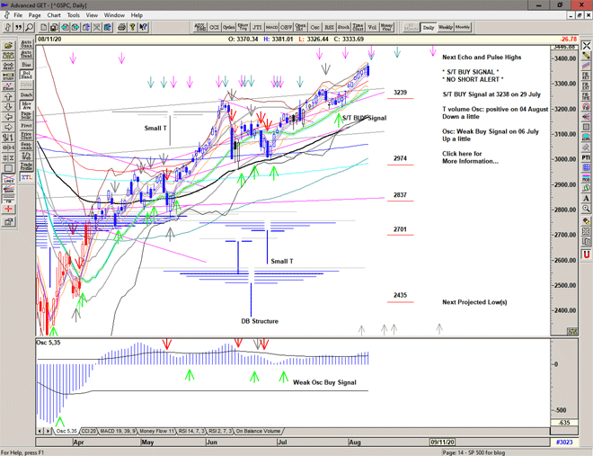The width and height of the screenshot is (593, 456).
Task: Switch to the Money Flow 11 tab
Action: click(x=157, y=432)
